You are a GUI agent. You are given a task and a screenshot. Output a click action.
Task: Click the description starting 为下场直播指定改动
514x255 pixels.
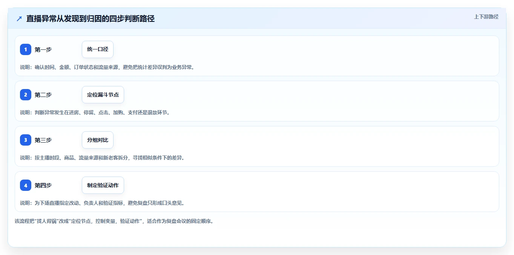102,203
